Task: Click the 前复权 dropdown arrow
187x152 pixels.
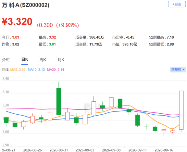Action: 183,70
